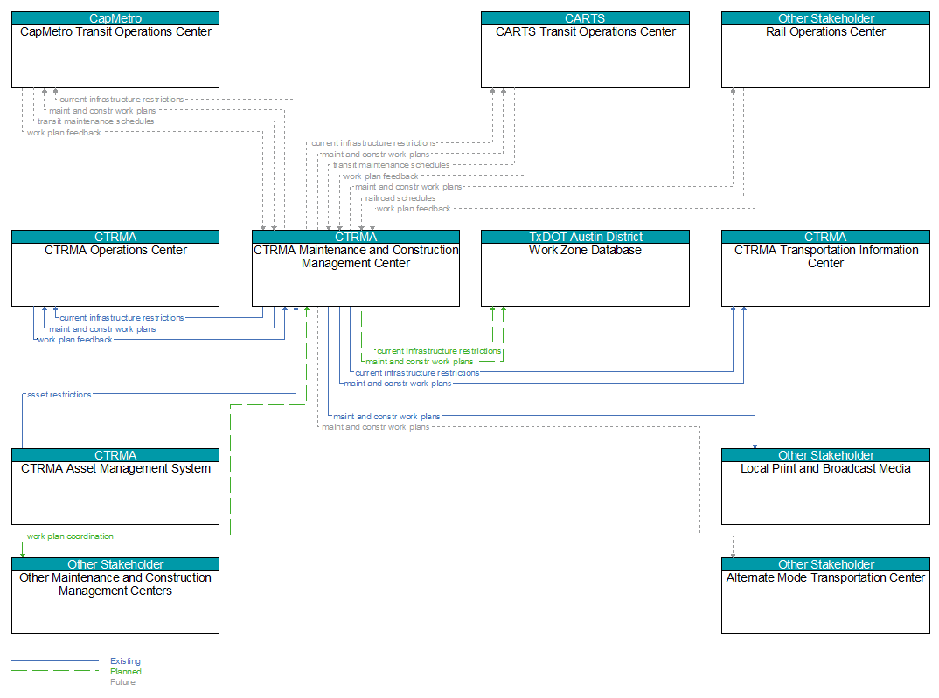Click the Existing legend entry
The image size is (939, 698).
[125, 661]
